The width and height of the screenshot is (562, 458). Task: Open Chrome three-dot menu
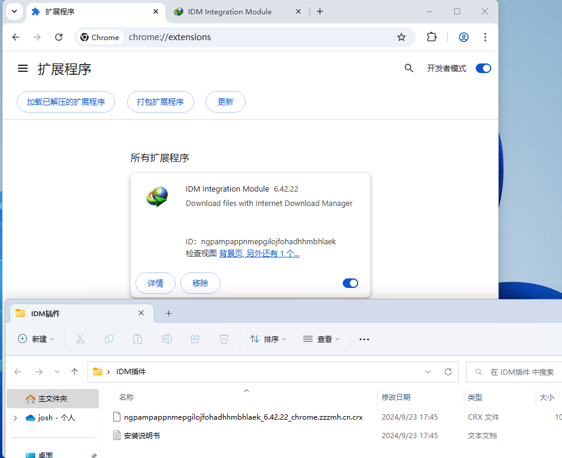click(485, 37)
